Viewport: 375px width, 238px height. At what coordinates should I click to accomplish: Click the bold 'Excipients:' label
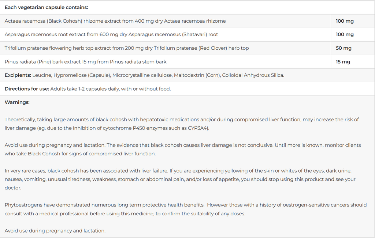18,75
